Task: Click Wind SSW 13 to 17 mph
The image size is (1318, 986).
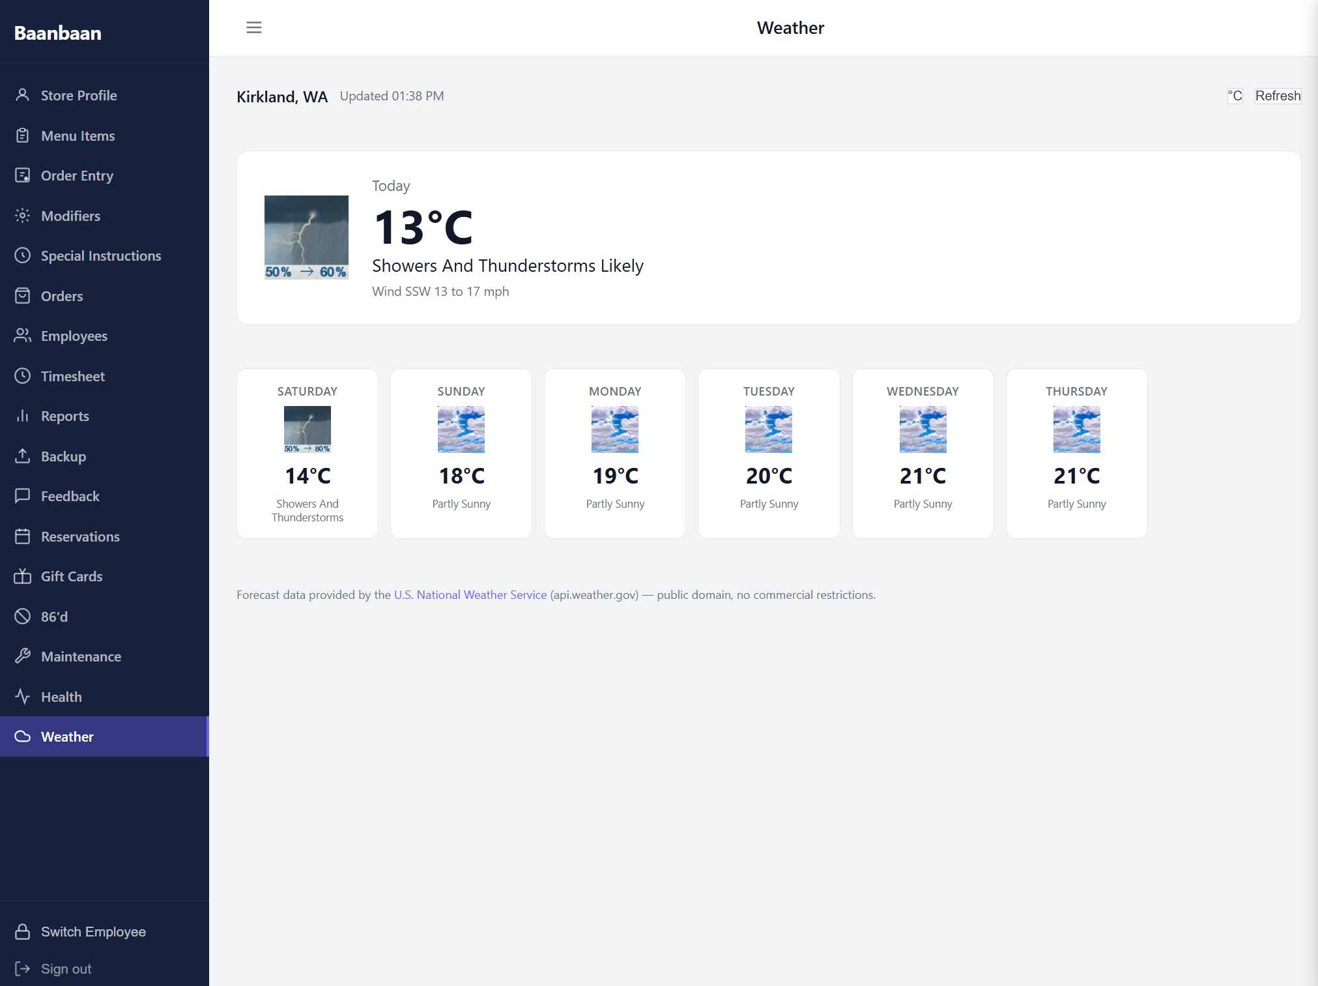Action: (440, 291)
